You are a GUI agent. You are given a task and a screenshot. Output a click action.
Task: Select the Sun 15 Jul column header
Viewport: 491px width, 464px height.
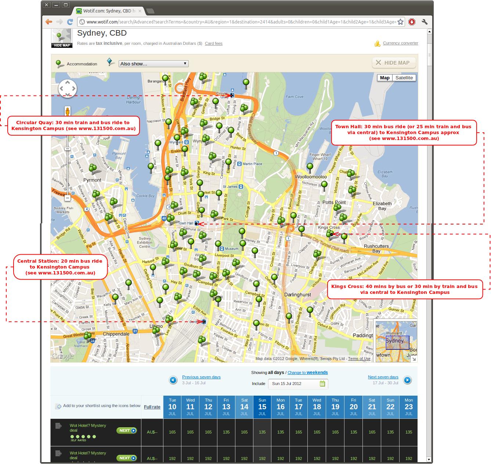[262, 407]
